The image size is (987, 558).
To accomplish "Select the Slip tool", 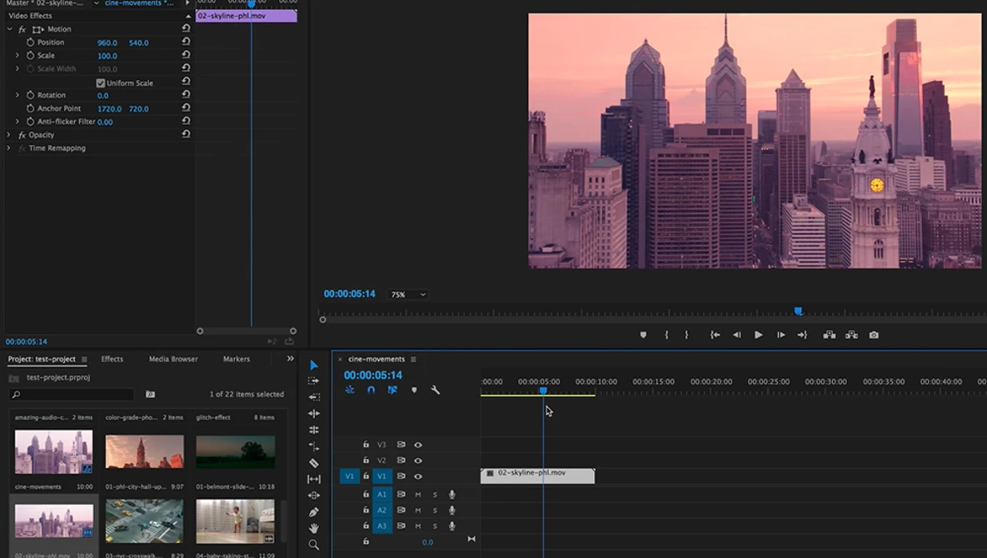I will pyautogui.click(x=313, y=480).
